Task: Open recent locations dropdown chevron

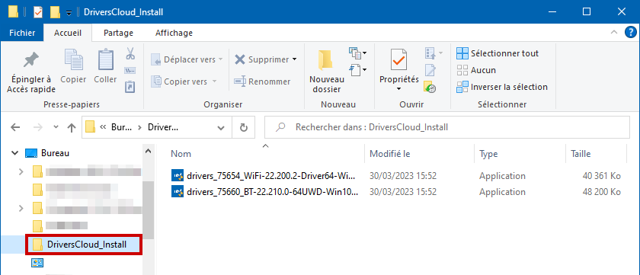Action: [x=56, y=127]
